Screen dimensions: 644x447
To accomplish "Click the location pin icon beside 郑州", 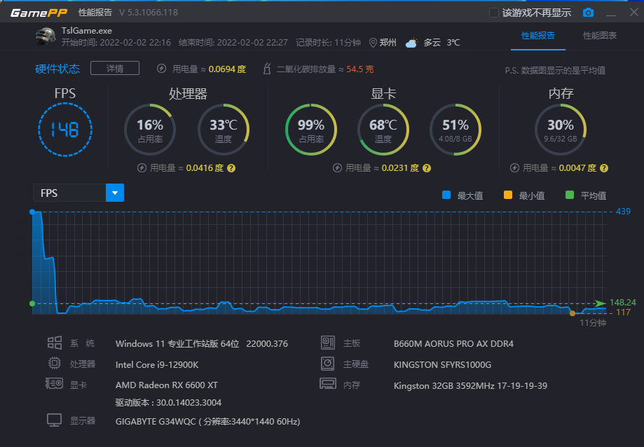I will (373, 43).
